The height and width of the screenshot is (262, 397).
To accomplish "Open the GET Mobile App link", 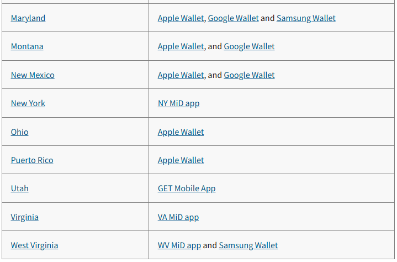I will click(x=187, y=188).
